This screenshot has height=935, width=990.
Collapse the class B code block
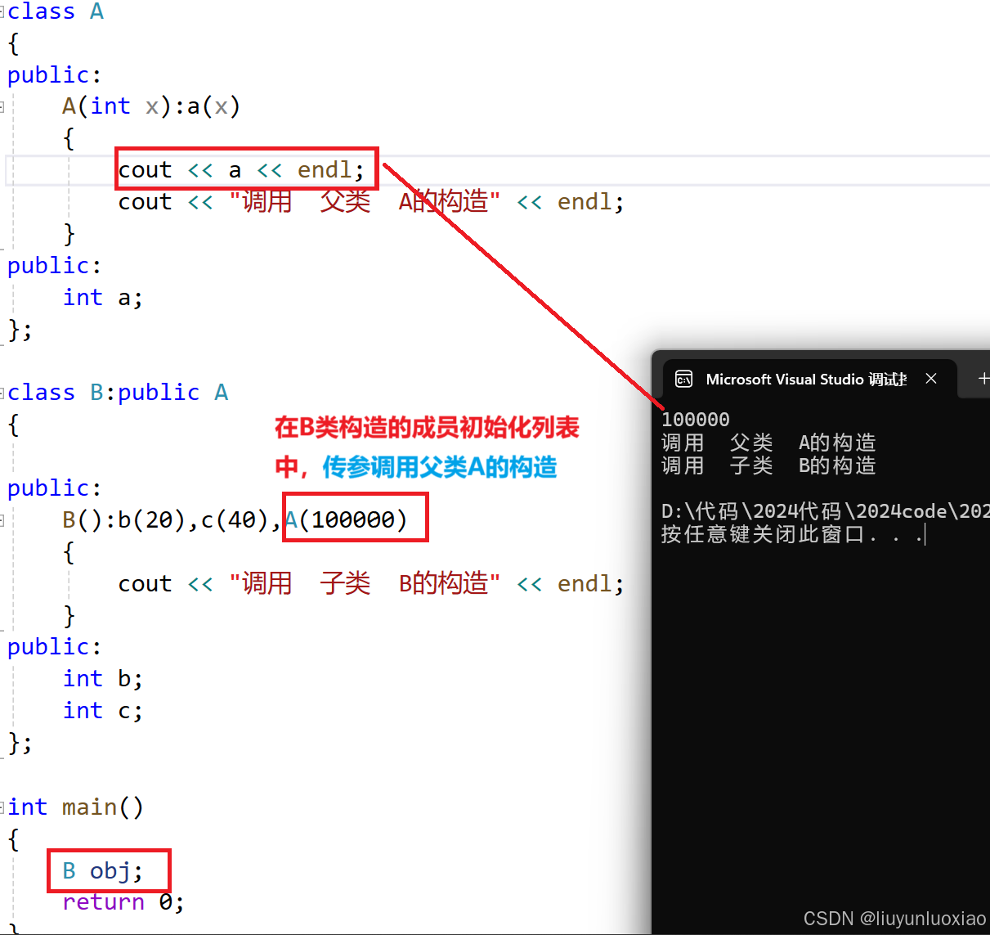(x=3, y=393)
